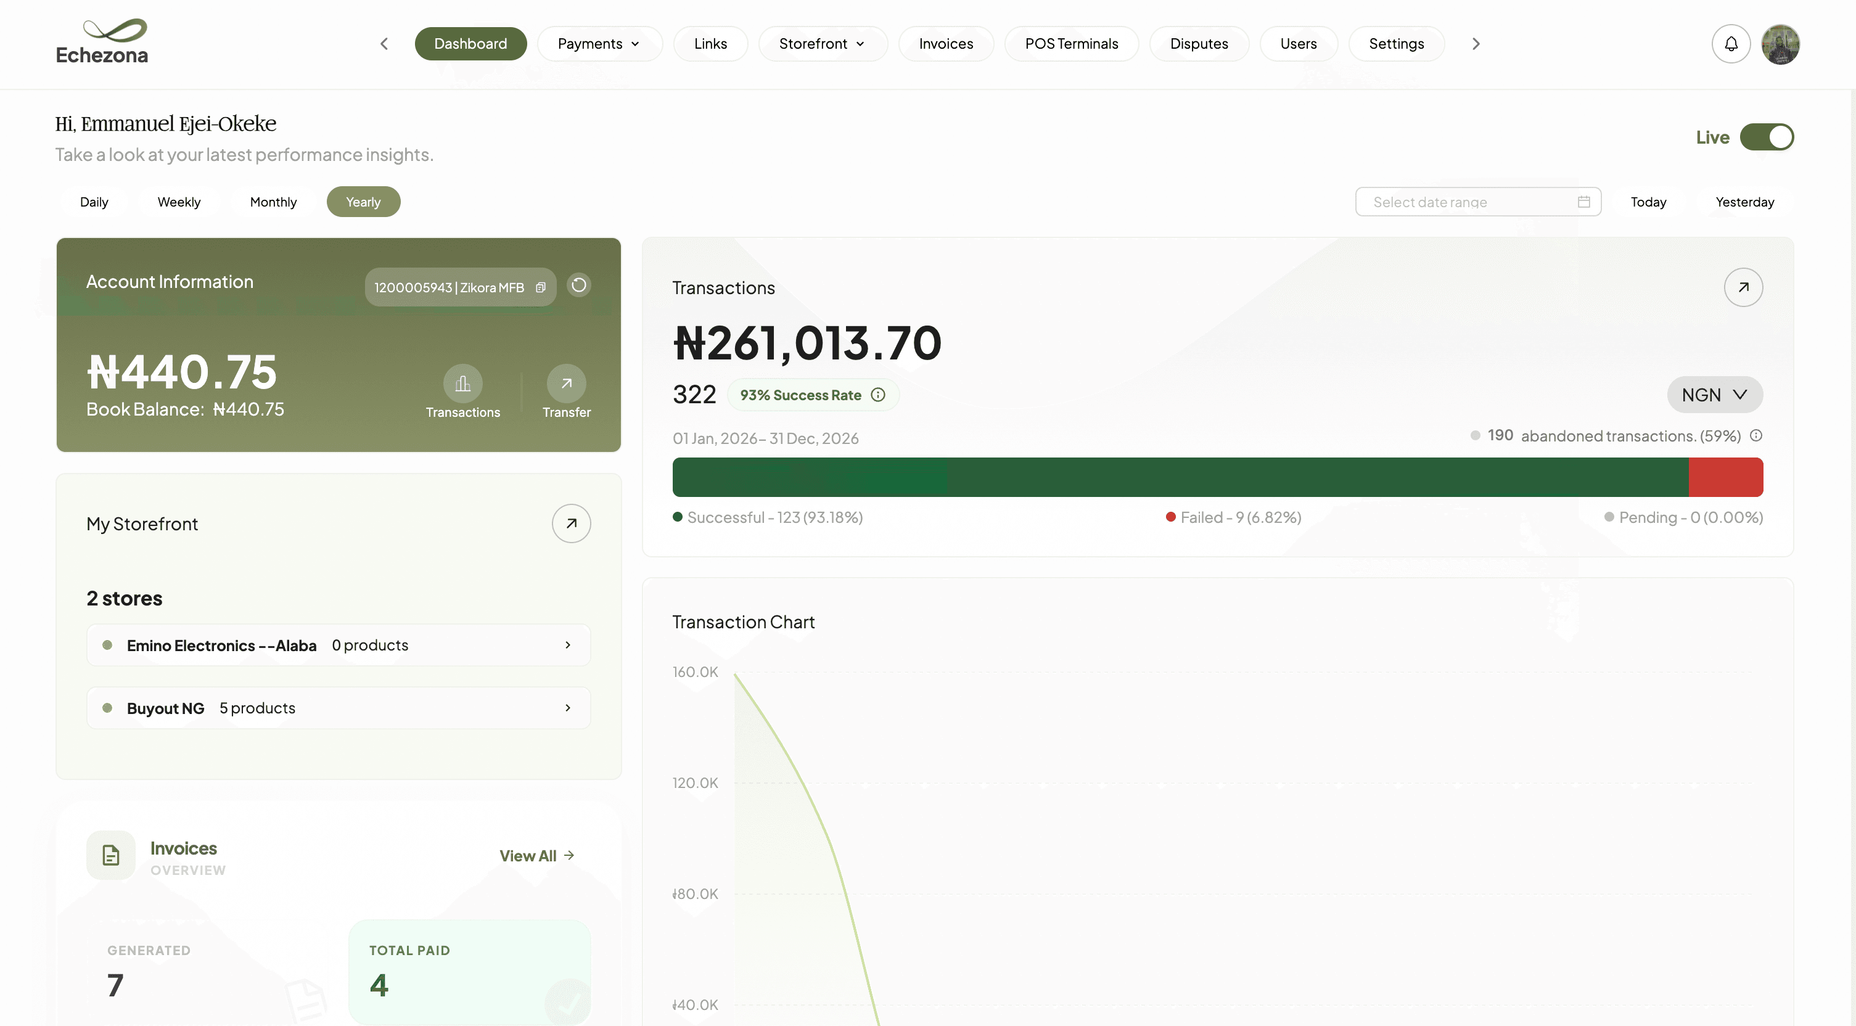The image size is (1856, 1026).
Task: Expand the Storefront navigation menu
Action: click(823, 43)
